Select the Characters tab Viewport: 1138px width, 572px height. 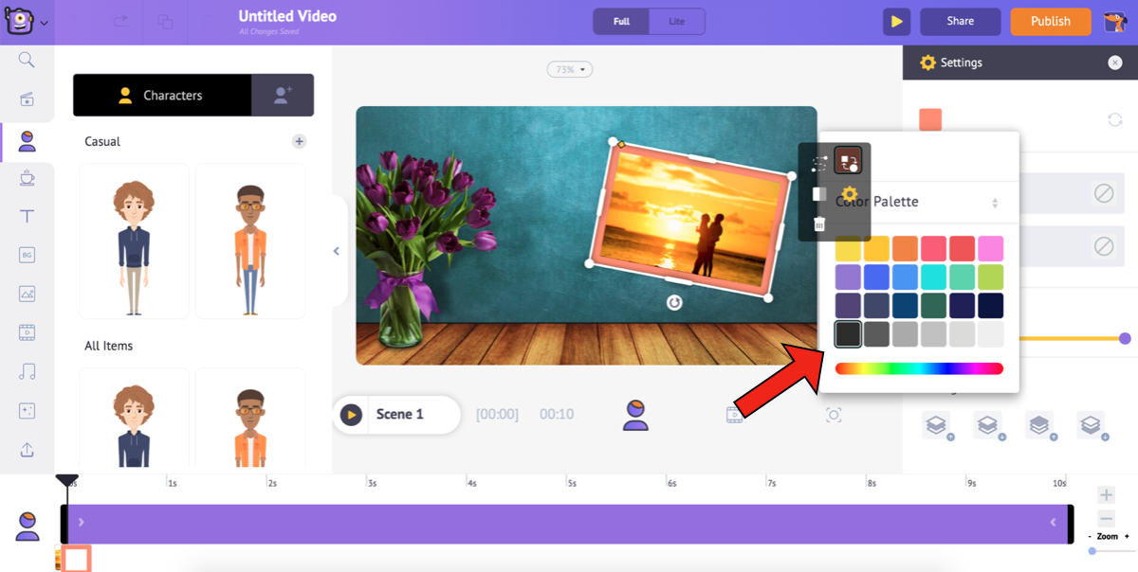162,96
